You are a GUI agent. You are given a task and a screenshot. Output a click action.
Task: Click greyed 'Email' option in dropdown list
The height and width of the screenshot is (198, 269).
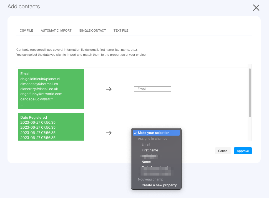(146, 144)
